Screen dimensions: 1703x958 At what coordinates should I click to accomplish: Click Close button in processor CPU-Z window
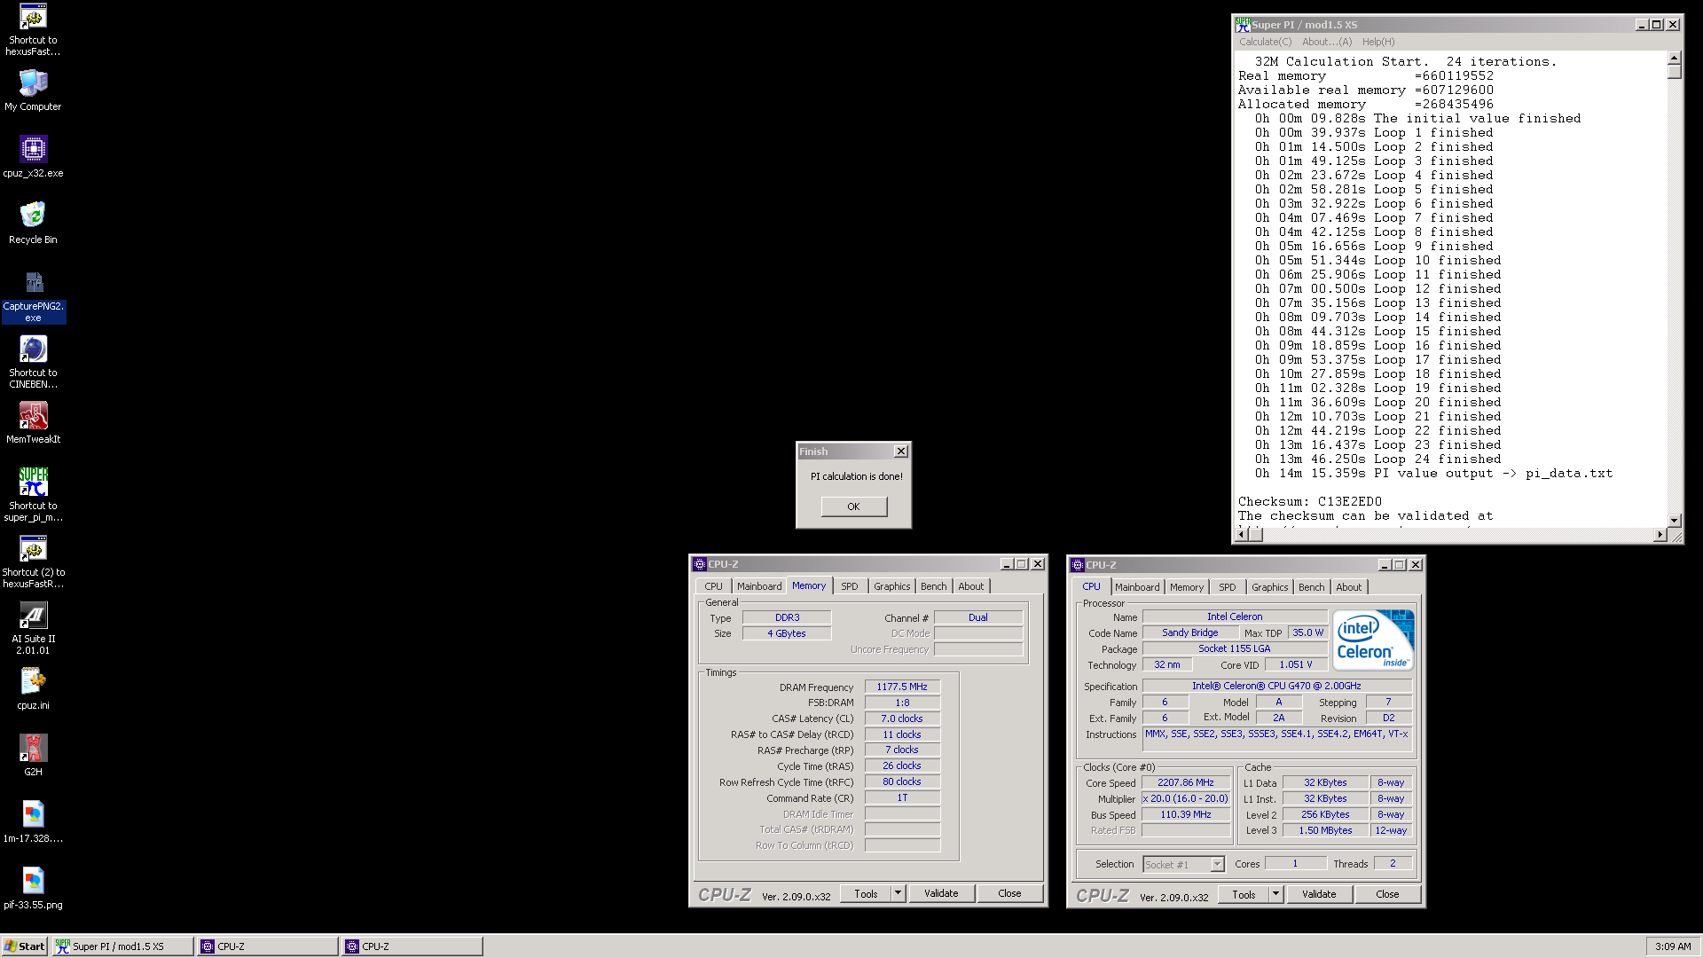pos(1387,894)
